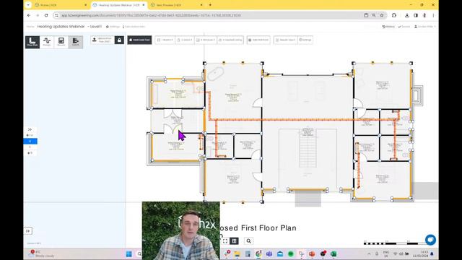Open Spotify from taskbar
The image size is (462, 260).
click(x=291, y=253)
